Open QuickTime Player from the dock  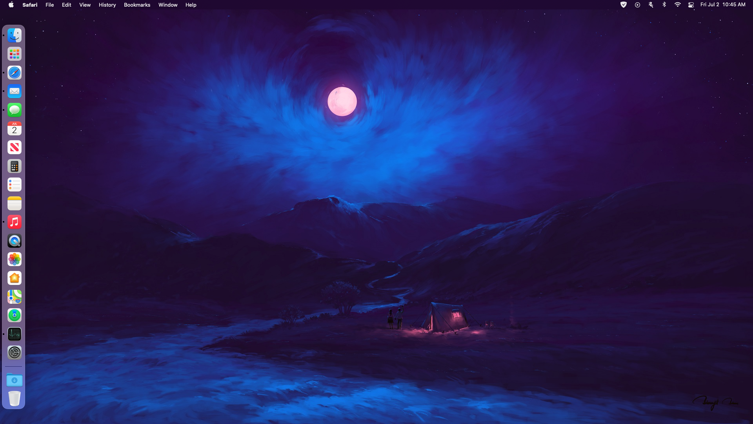click(x=15, y=241)
